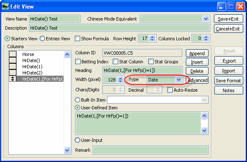Click into the Remark field

coord(150,150)
